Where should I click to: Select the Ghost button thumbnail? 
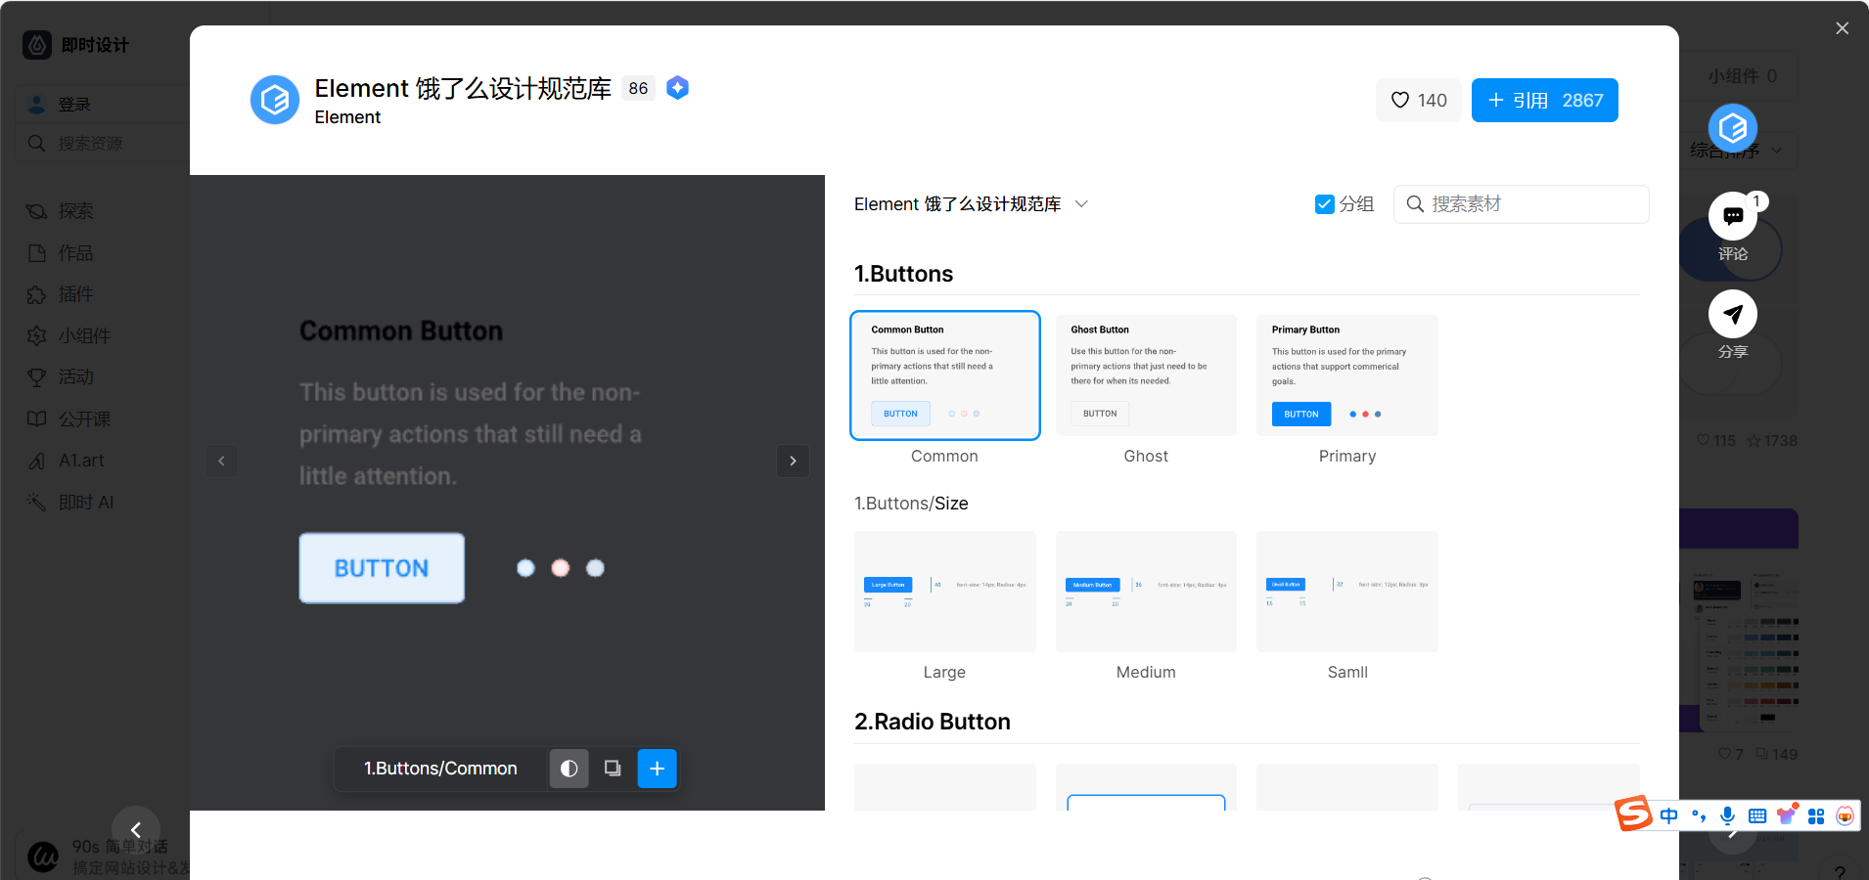(x=1146, y=375)
